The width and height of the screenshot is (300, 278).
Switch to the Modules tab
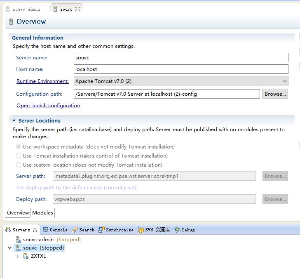pos(42,213)
